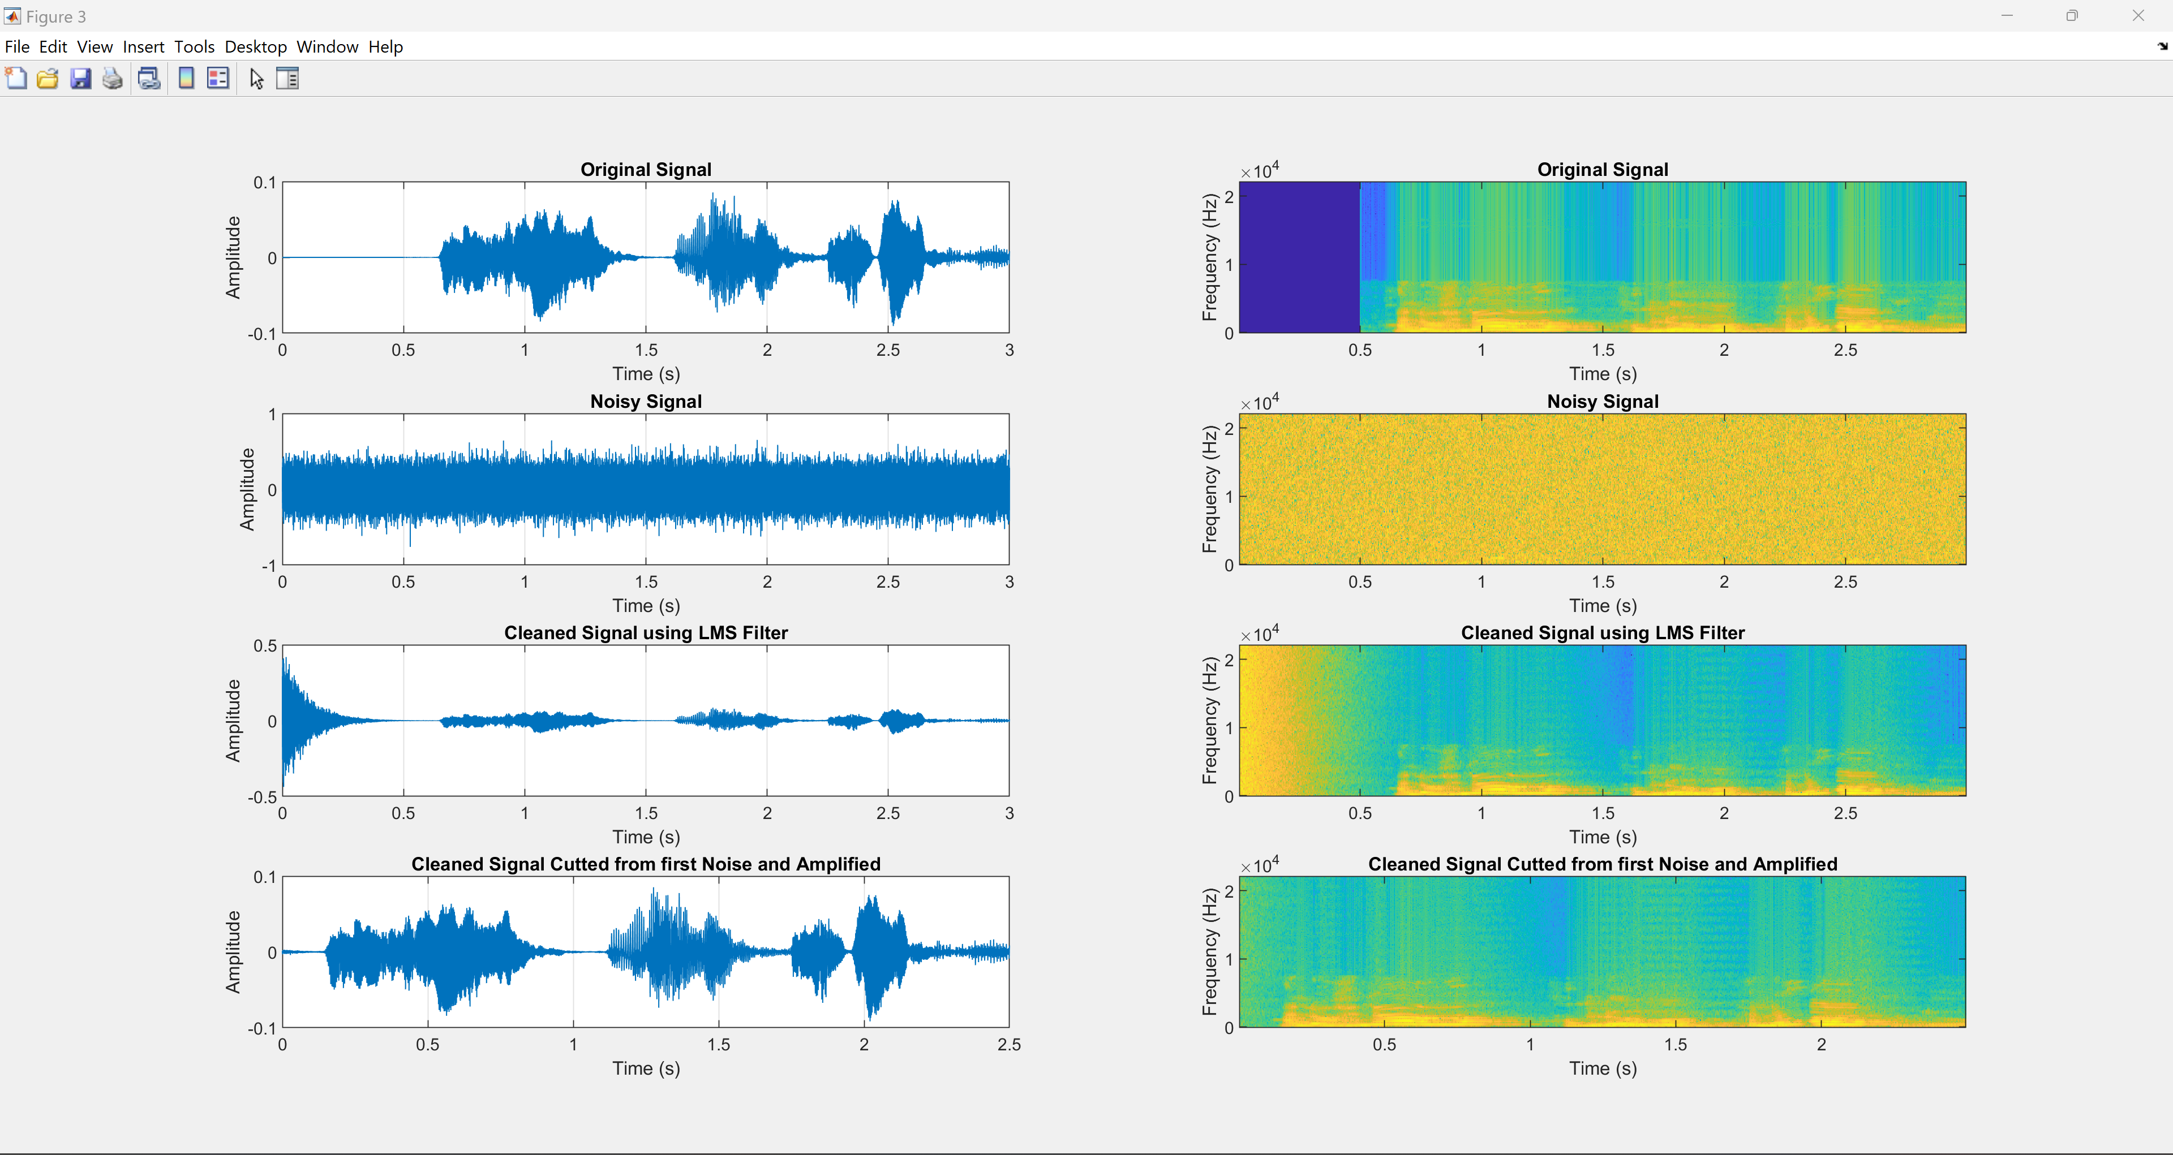Select the Noisy Signal spectrogram
Image resolution: width=2173 pixels, height=1155 pixels.
click(x=1603, y=489)
